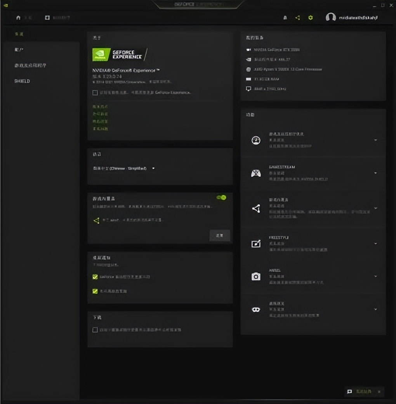
Task: Expand the ANSEL feature section
Action: 375,276
